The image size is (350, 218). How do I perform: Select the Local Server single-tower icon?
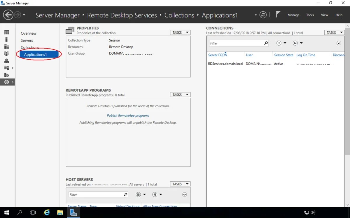(6, 40)
